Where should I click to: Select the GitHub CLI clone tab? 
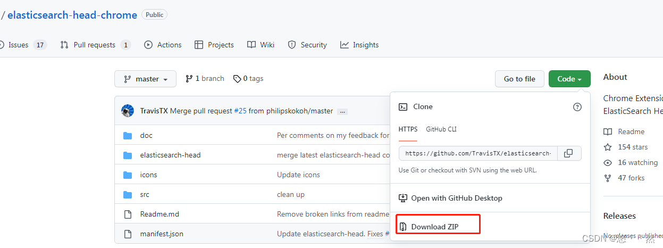click(441, 129)
